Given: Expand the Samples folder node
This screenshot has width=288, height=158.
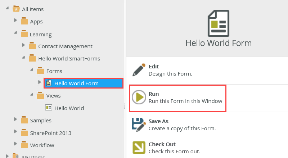Looking at the screenshot, I should tap(15, 119).
